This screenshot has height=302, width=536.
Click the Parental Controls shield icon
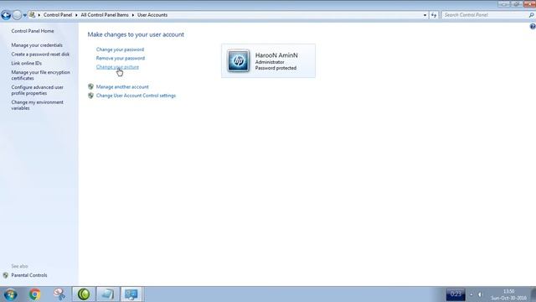click(x=6, y=275)
